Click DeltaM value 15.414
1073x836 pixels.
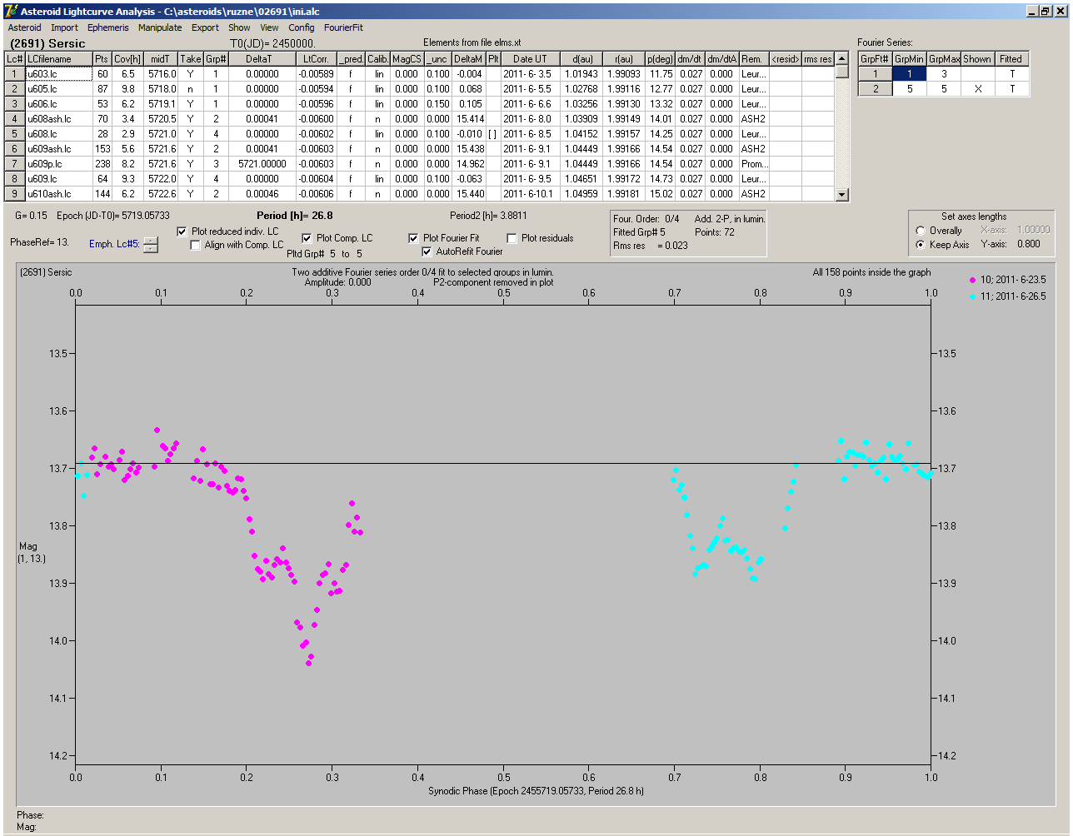pos(469,119)
